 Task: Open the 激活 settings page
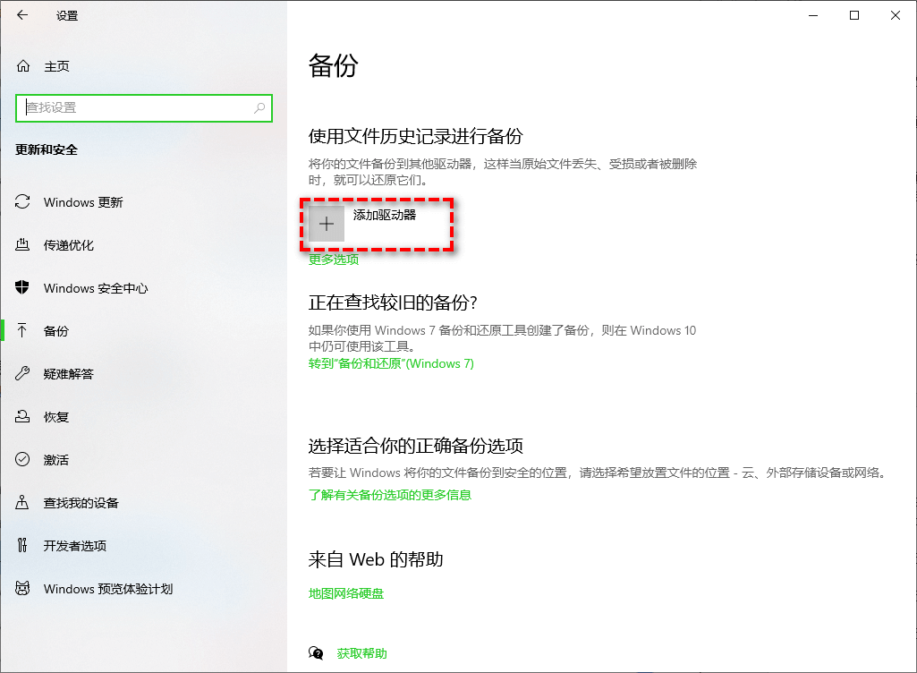[67, 460]
